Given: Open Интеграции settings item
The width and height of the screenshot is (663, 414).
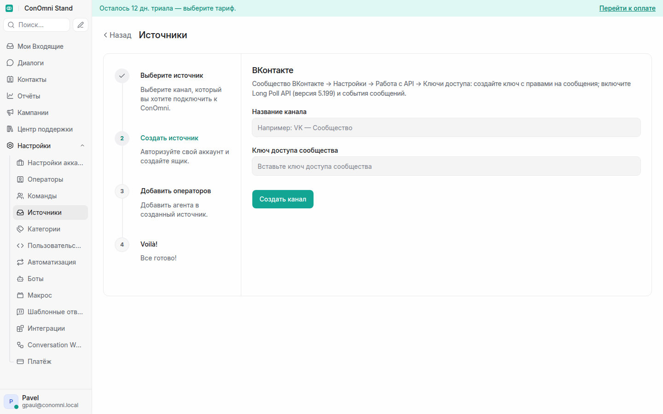Looking at the screenshot, I should click(x=51, y=328).
